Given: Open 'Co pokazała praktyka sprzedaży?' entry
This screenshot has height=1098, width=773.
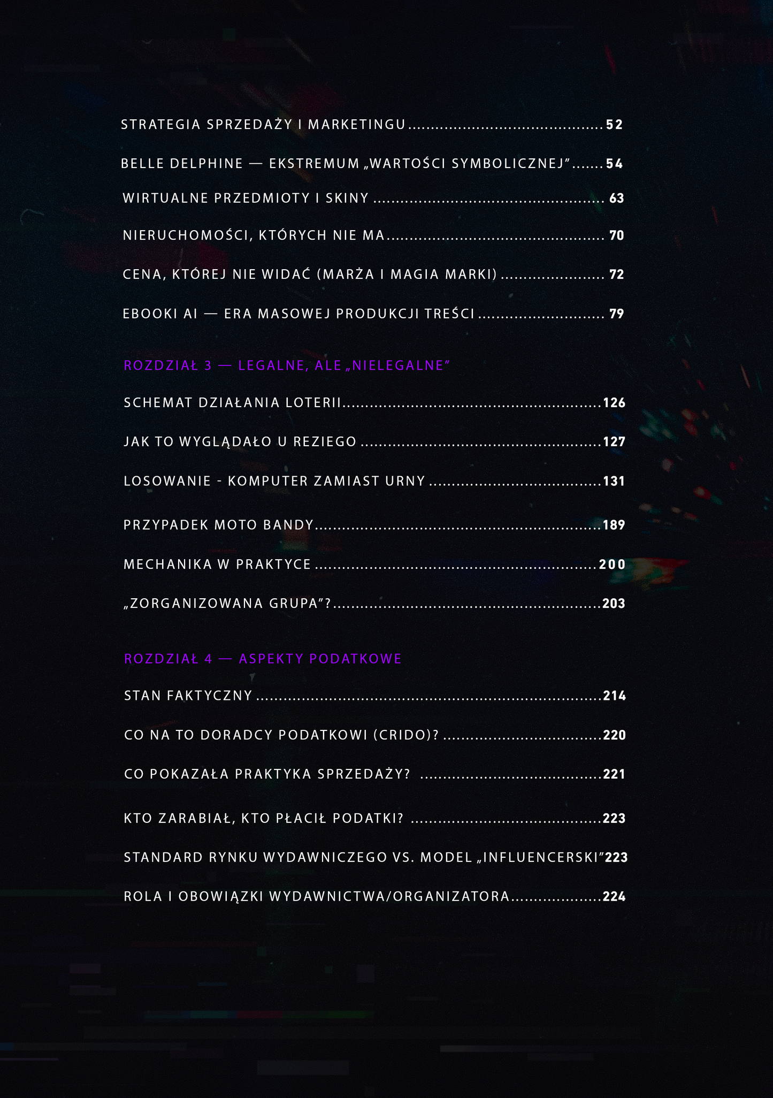Looking at the screenshot, I should point(375,774).
